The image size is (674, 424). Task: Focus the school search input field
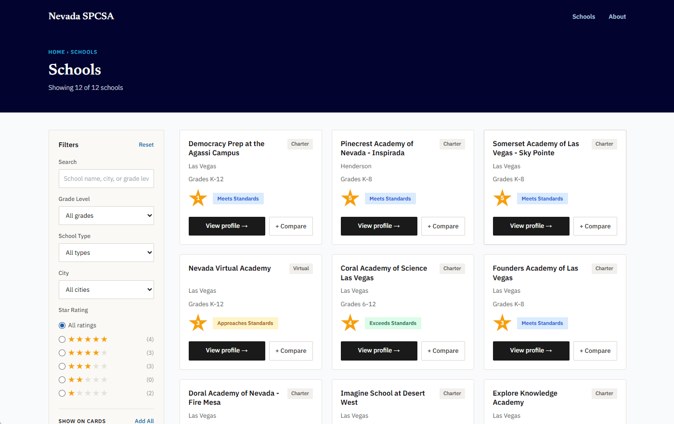click(x=106, y=178)
